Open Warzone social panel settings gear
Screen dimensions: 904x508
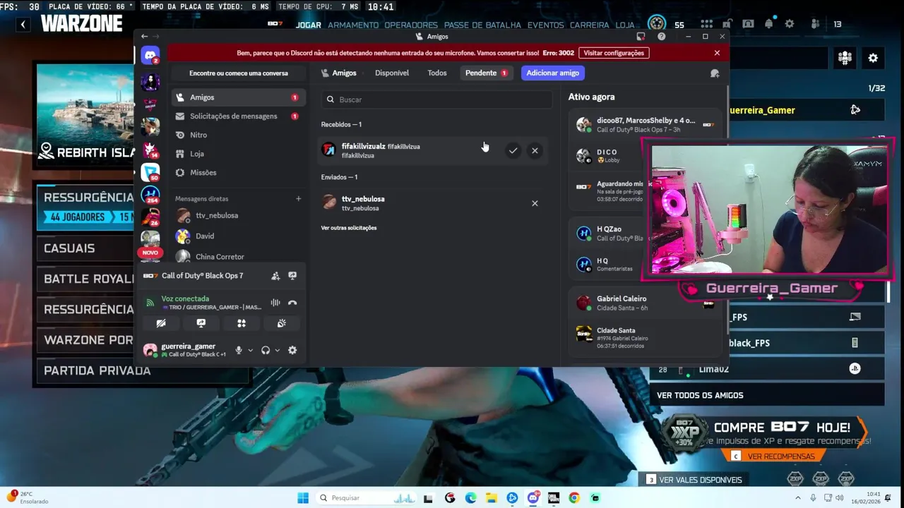point(873,58)
